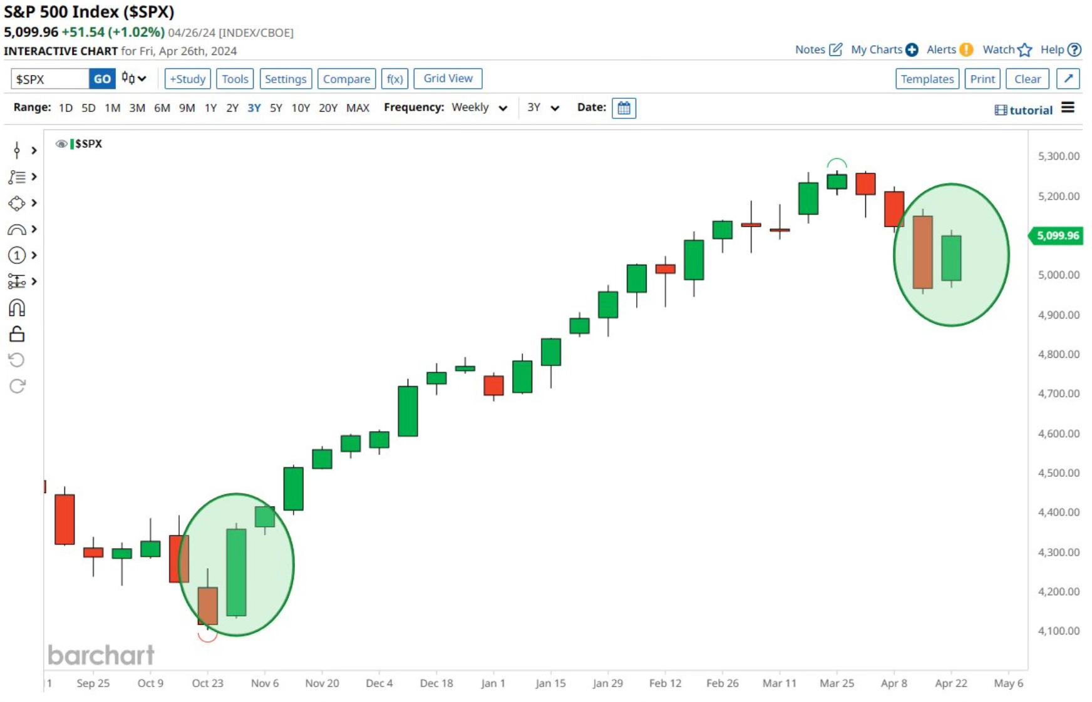Image resolution: width=1092 pixels, height=702 pixels.
Task: Select the numbered marker tool icon
Action: pos(17,255)
